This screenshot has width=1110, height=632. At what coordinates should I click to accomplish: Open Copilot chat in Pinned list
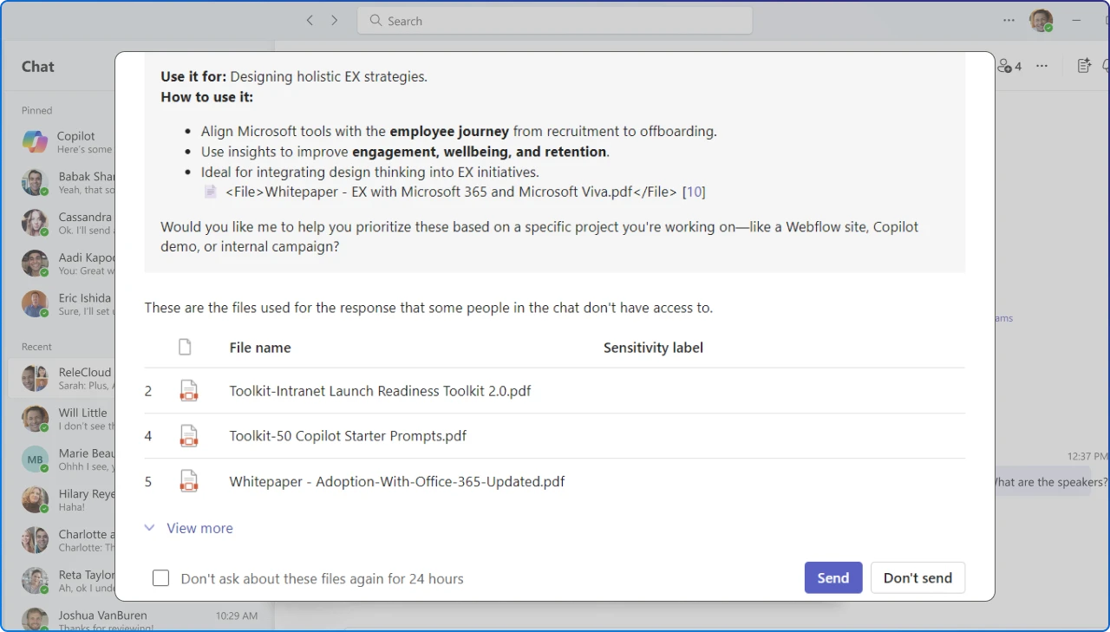[x=68, y=142]
